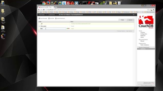The height and width of the screenshot is (91, 163).
Task: Open the Design bookmarks folder
Action: tap(118, 12)
